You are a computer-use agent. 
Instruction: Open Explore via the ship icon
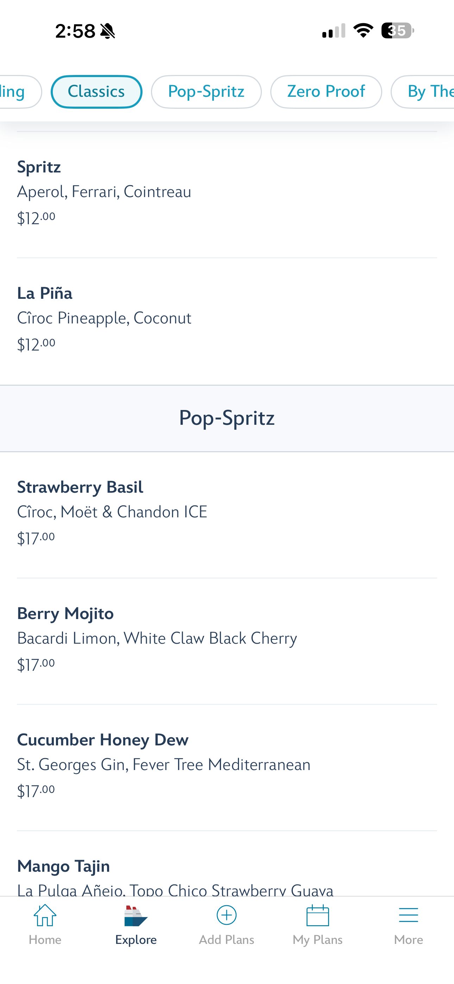(135, 916)
